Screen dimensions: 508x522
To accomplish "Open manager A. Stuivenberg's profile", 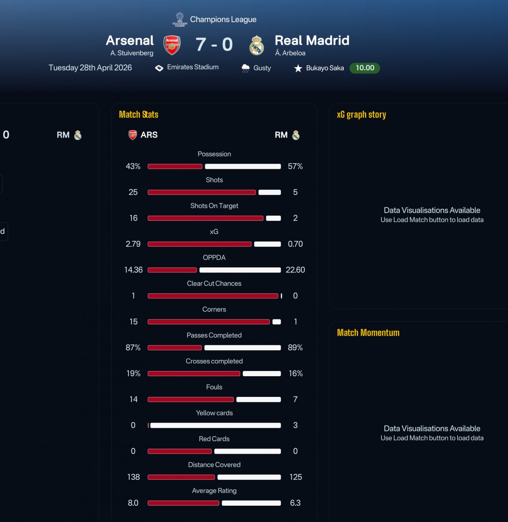I will click(132, 53).
